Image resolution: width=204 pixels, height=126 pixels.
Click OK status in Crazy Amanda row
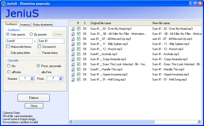85,59
